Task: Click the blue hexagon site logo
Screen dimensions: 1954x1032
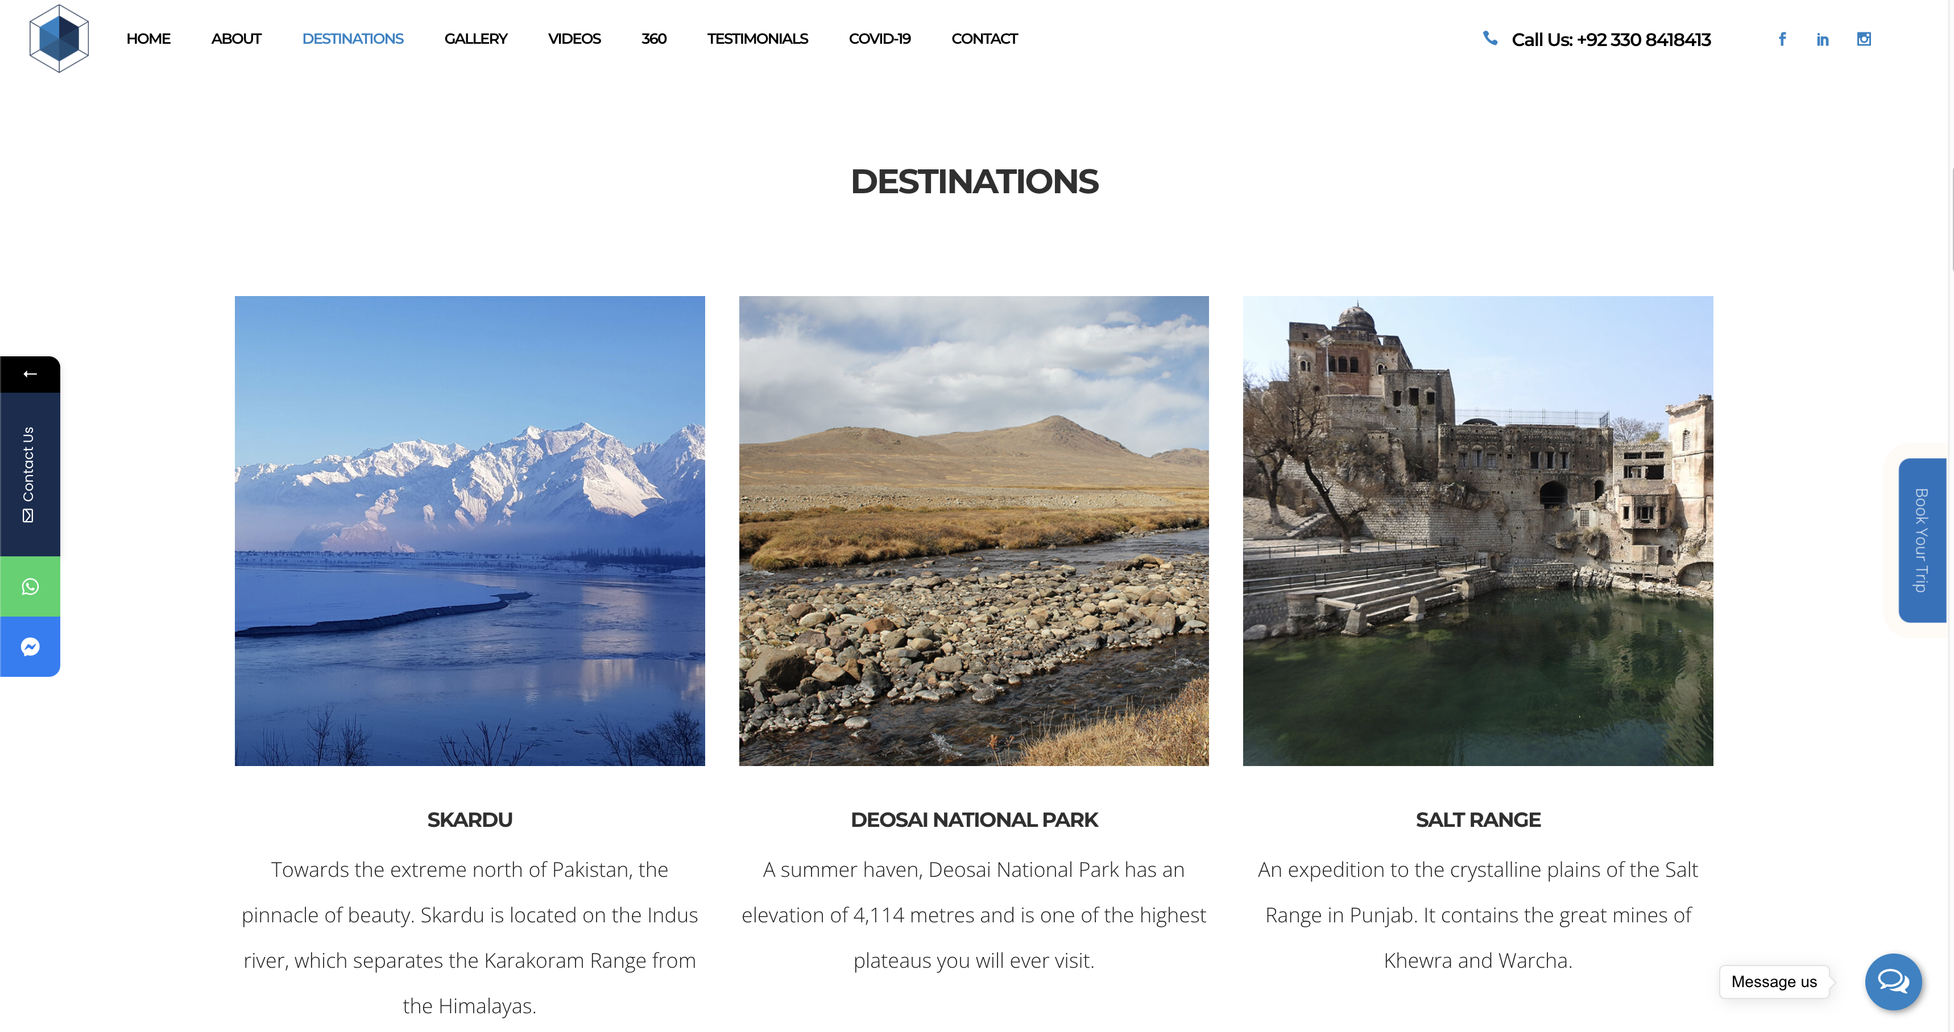Action: tap(59, 38)
